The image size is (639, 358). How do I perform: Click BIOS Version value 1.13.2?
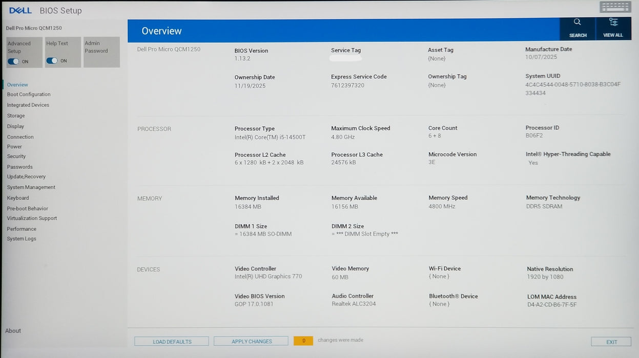(x=242, y=59)
